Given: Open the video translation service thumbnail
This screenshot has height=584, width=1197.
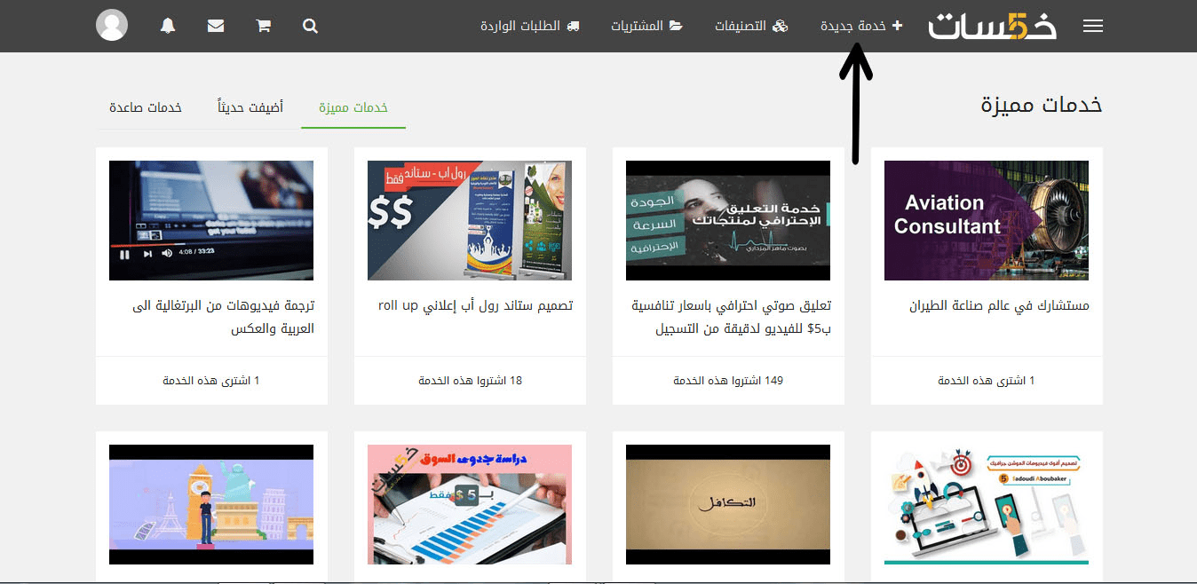Looking at the screenshot, I should pyautogui.click(x=211, y=220).
